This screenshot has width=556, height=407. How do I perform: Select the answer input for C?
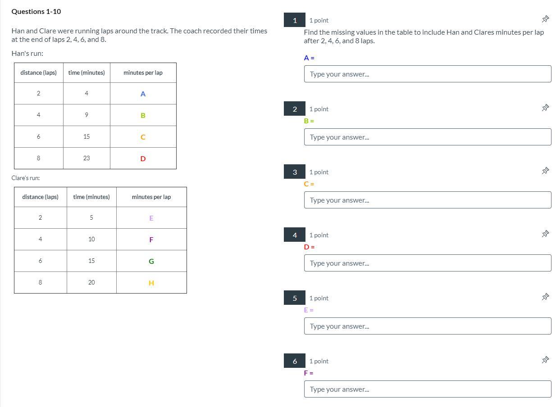(x=427, y=200)
